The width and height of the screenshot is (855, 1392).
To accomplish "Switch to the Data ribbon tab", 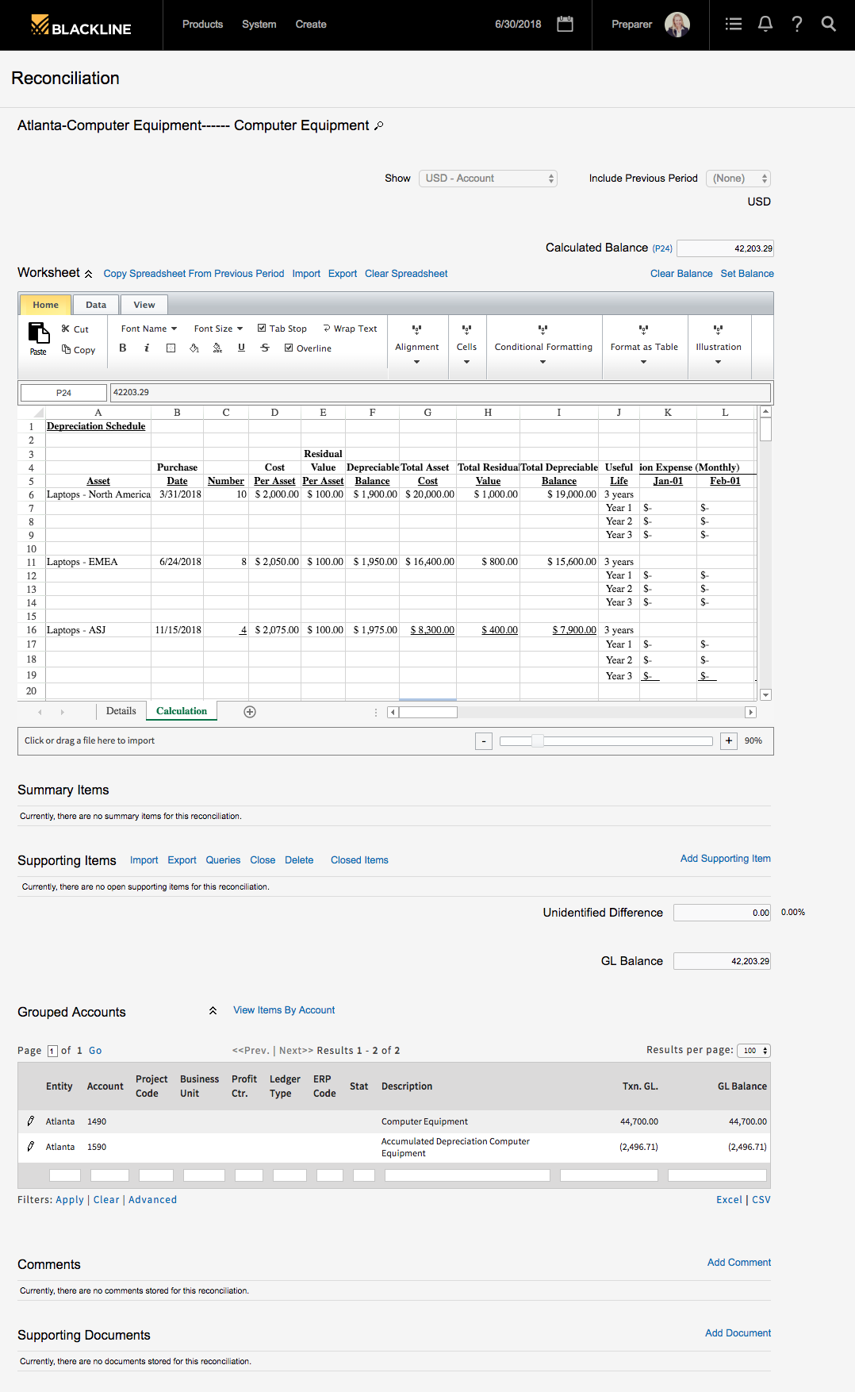I will 96,305.
